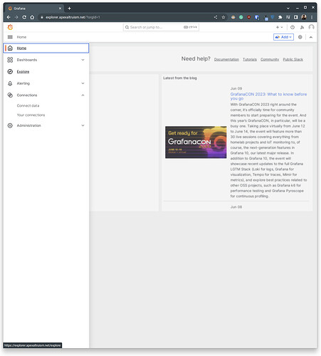Open the Add panel dropdown

click(283, 37)
